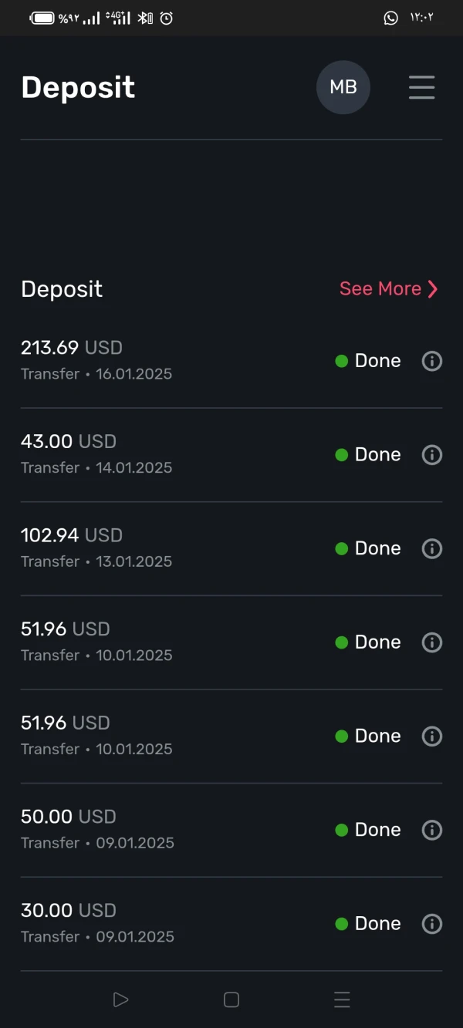Show info for the 30.00 USD deposit
The height and width of the screenshot is (1028, 463).
click(432, 924)
